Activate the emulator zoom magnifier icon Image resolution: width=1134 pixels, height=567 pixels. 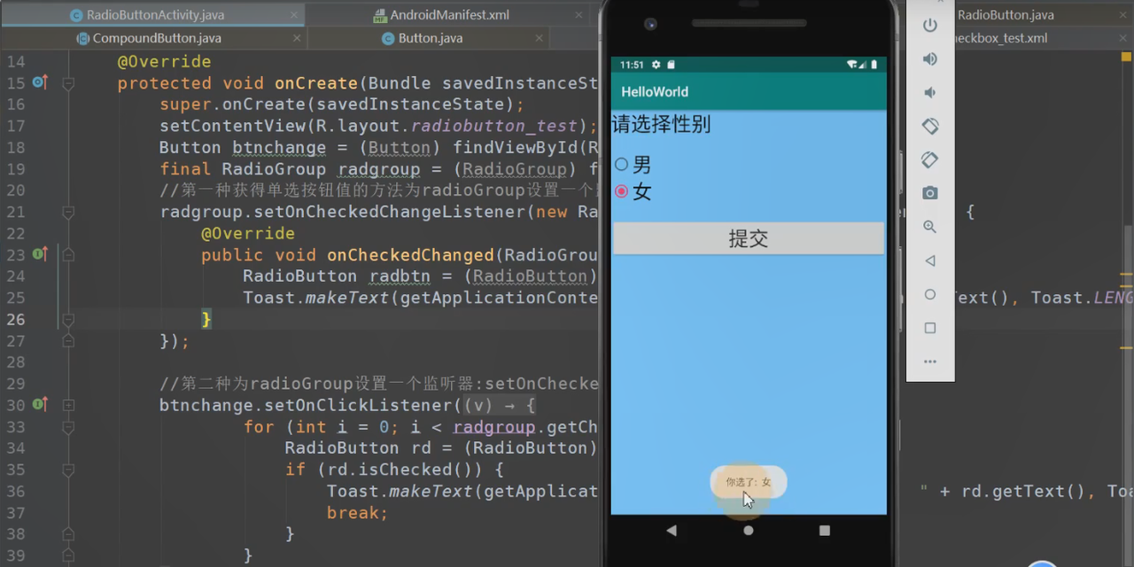pyautogui.click(x=929, y=226)
